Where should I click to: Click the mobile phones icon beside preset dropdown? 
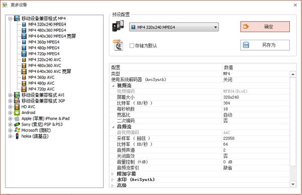click(x=118, y=26)
